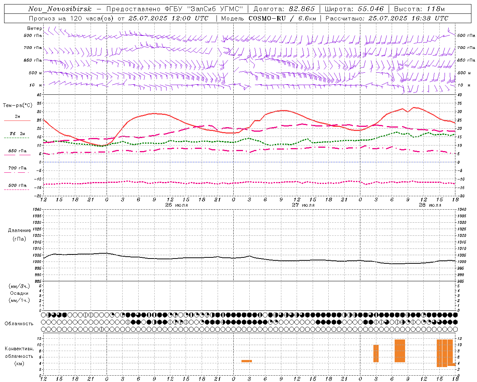Click the '28 июля' date label
This screenshot has height=382, width=477.
click(x=430, y=205)
